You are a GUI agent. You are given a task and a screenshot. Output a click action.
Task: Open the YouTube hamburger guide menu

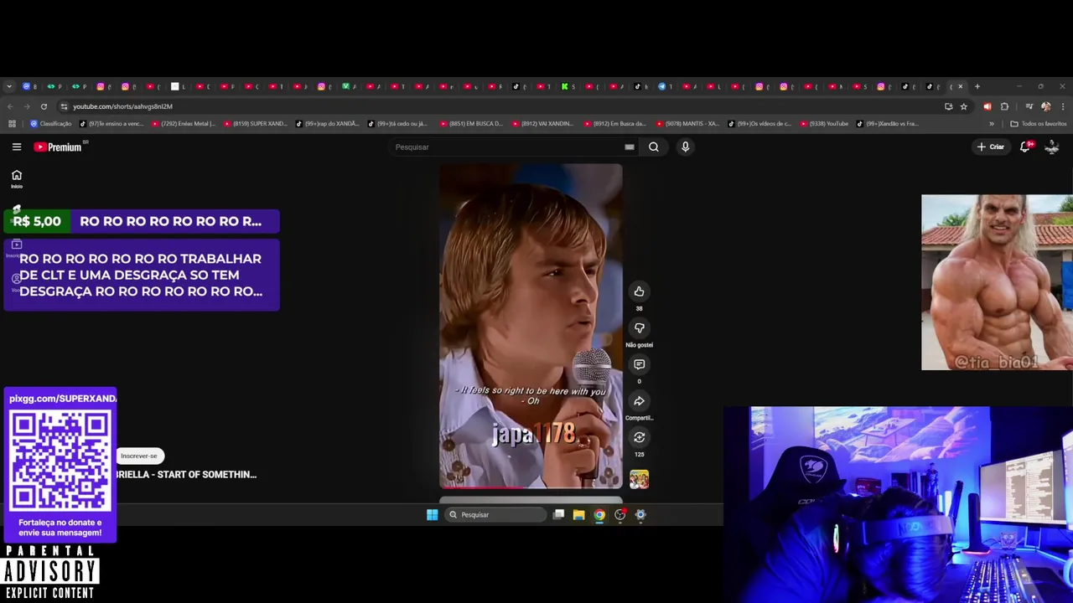click(x=17, y=147)
